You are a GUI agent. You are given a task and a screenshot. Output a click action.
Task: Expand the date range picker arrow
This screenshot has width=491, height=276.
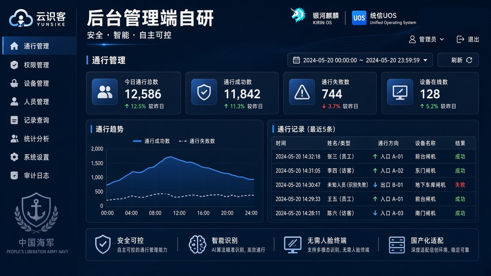click(x=426, y=60)
